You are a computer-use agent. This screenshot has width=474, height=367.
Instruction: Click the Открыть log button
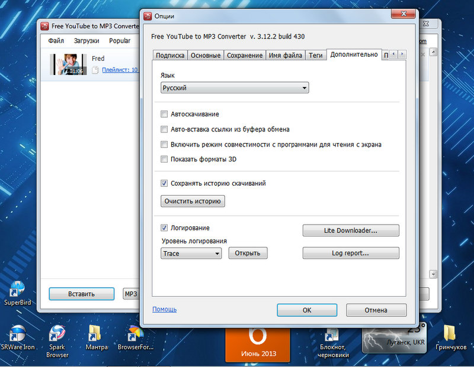pyautogui.click(x=248, y=253)
